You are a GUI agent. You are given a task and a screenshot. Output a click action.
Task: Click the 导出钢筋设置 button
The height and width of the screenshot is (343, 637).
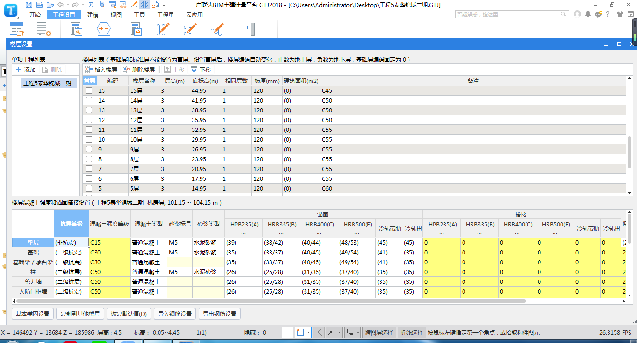click(220, 314)
